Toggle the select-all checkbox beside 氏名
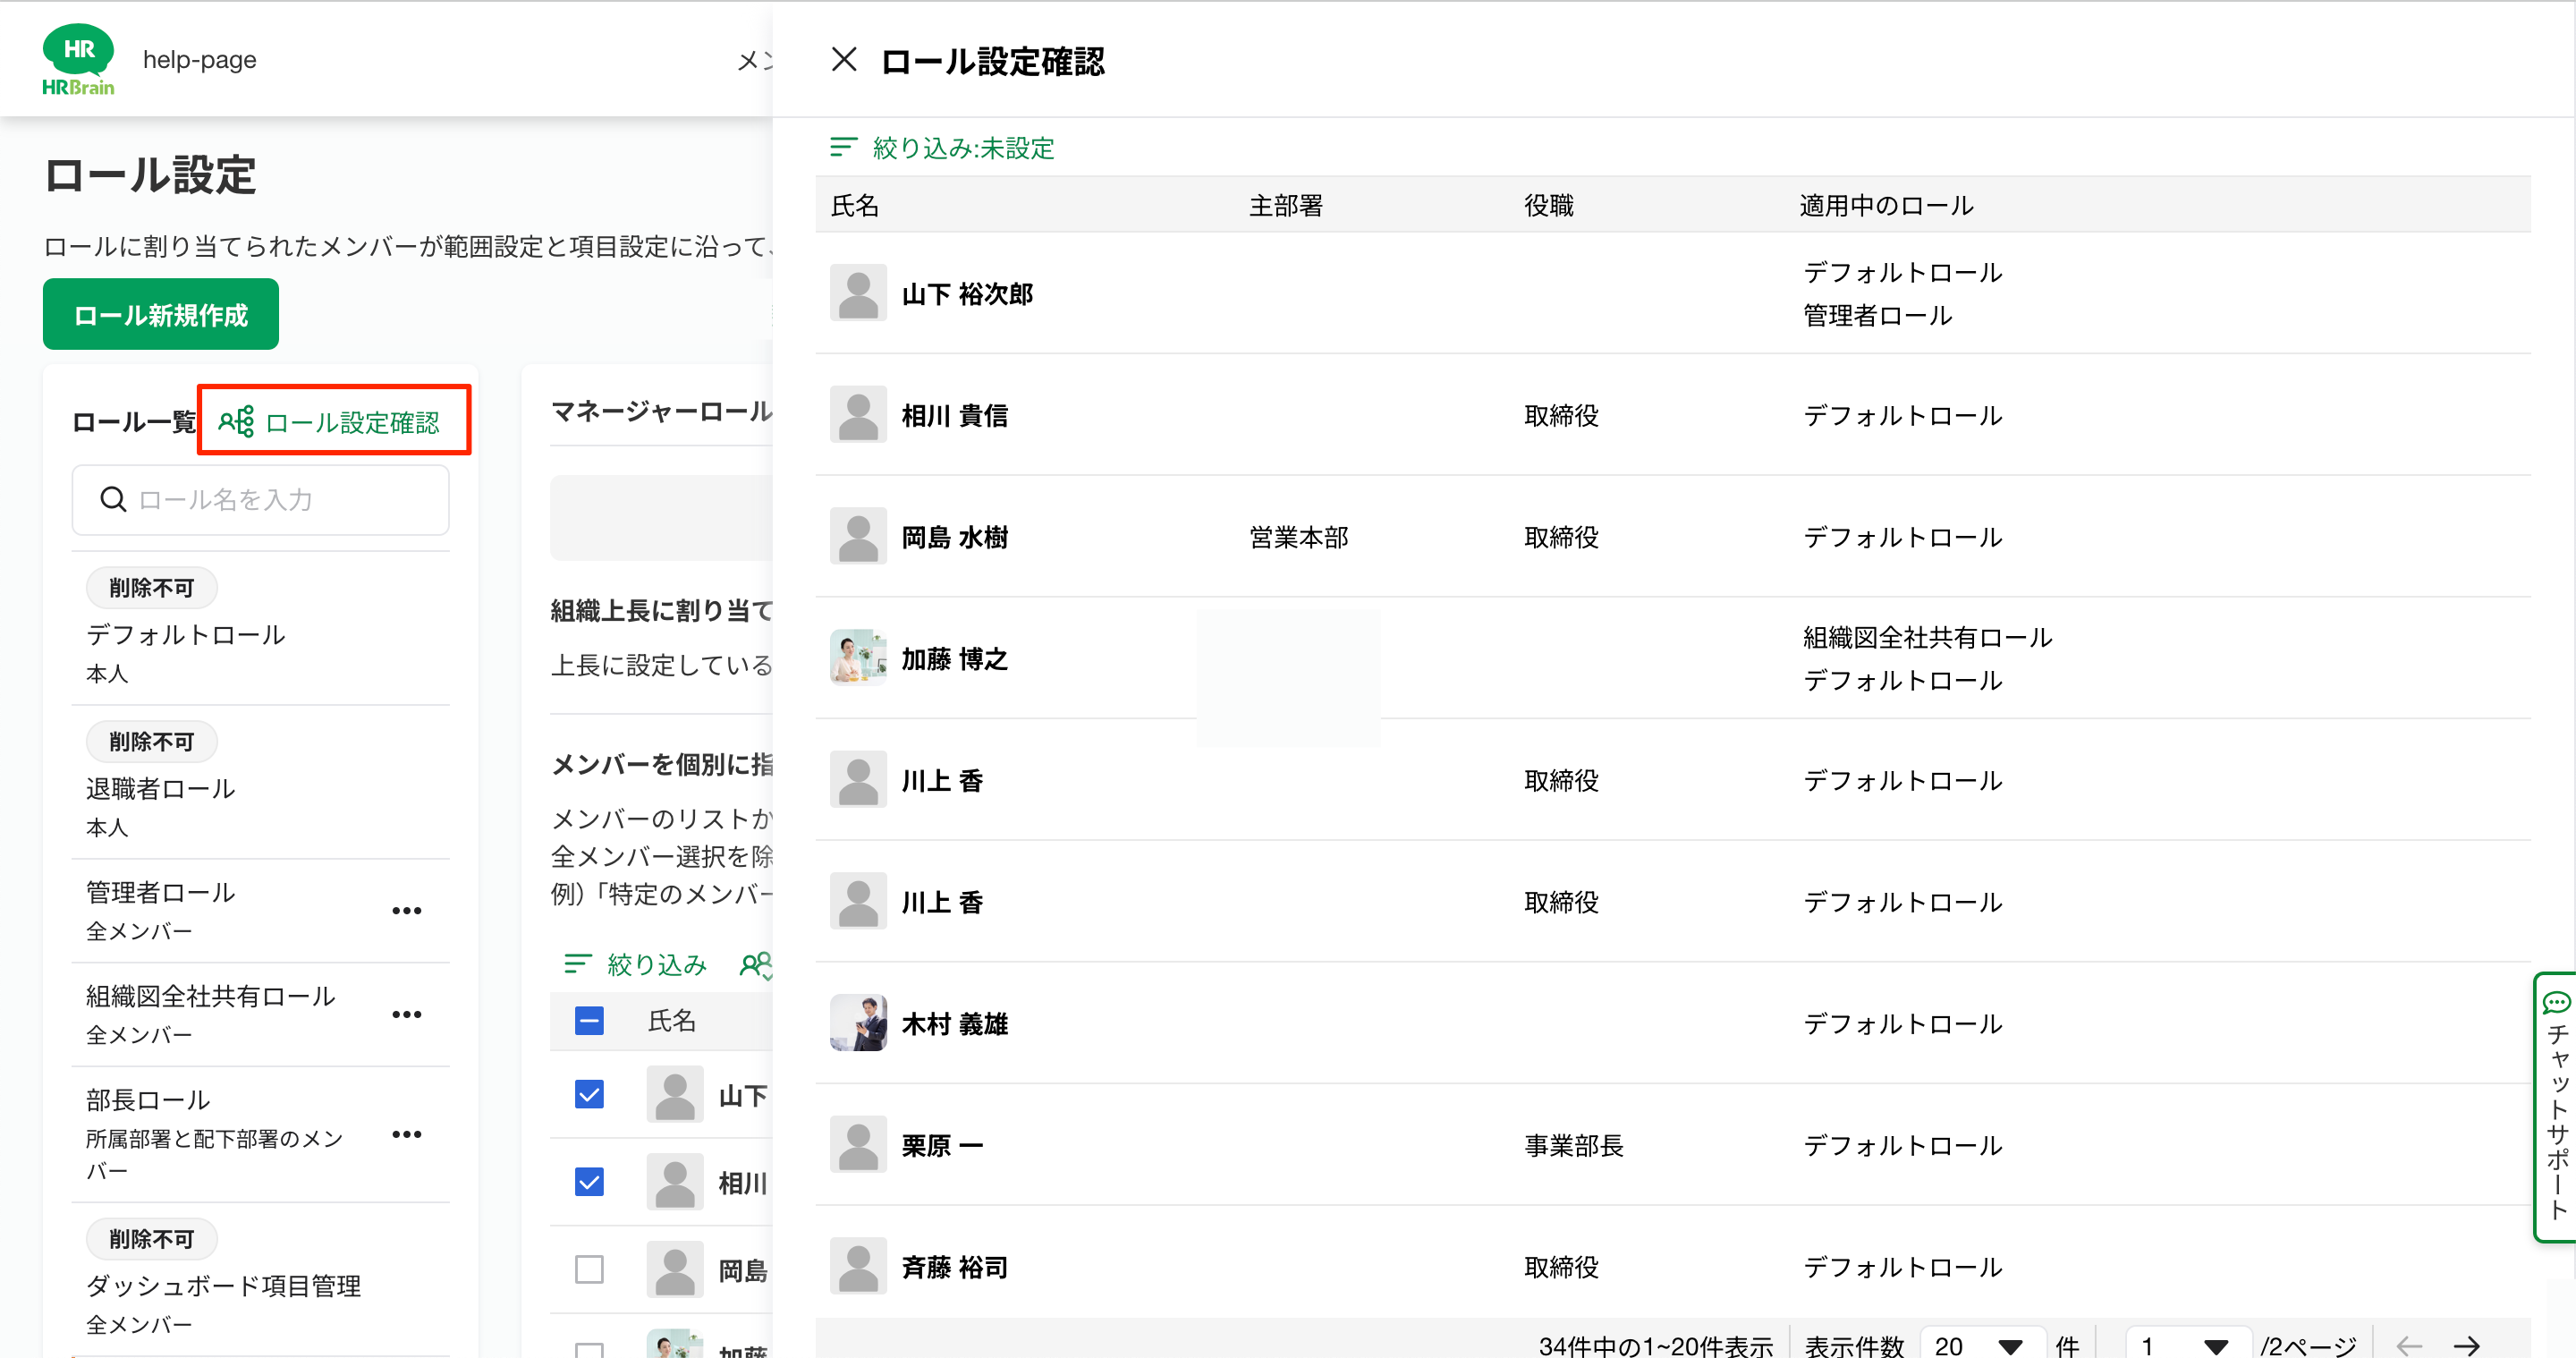This screenshot has height=1358, width=2576. click(x=589, y=1021)
